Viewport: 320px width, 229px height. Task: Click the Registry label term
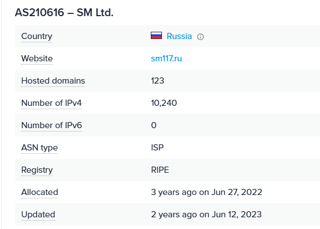click(37, 170)
